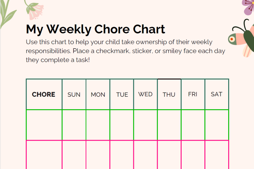Click the pink row cell under SAT

[217, 155]
